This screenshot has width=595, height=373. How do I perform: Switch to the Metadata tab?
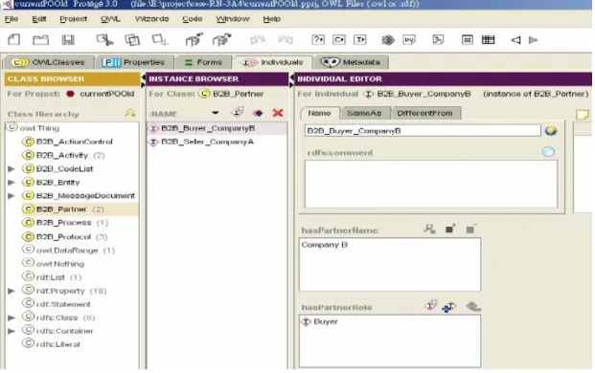tap(351, 62)
